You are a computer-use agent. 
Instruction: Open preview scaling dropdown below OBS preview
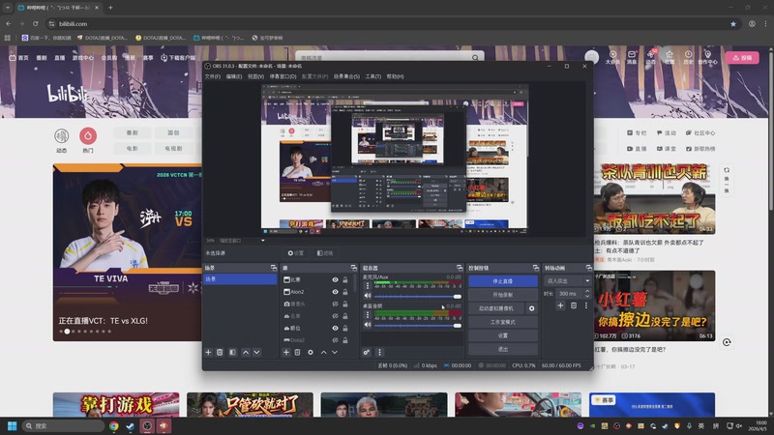pos(262,240)
